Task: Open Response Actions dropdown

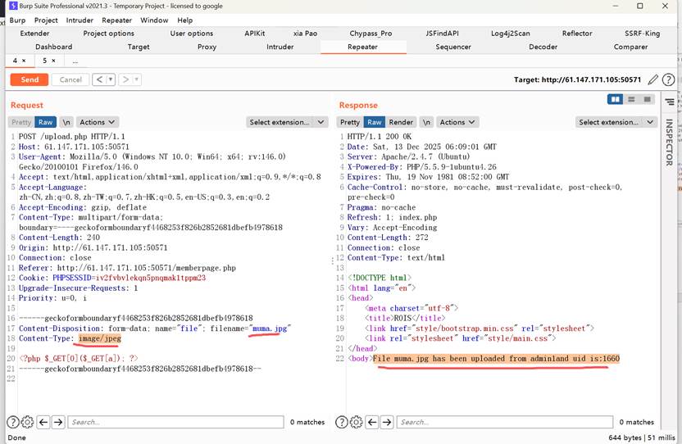Action: 457,122
